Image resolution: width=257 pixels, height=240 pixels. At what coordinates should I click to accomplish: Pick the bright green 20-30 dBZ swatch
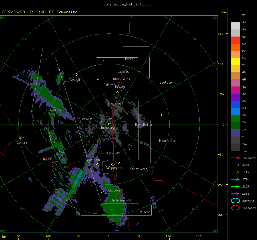pyautogui.click(x=235, y=119)
